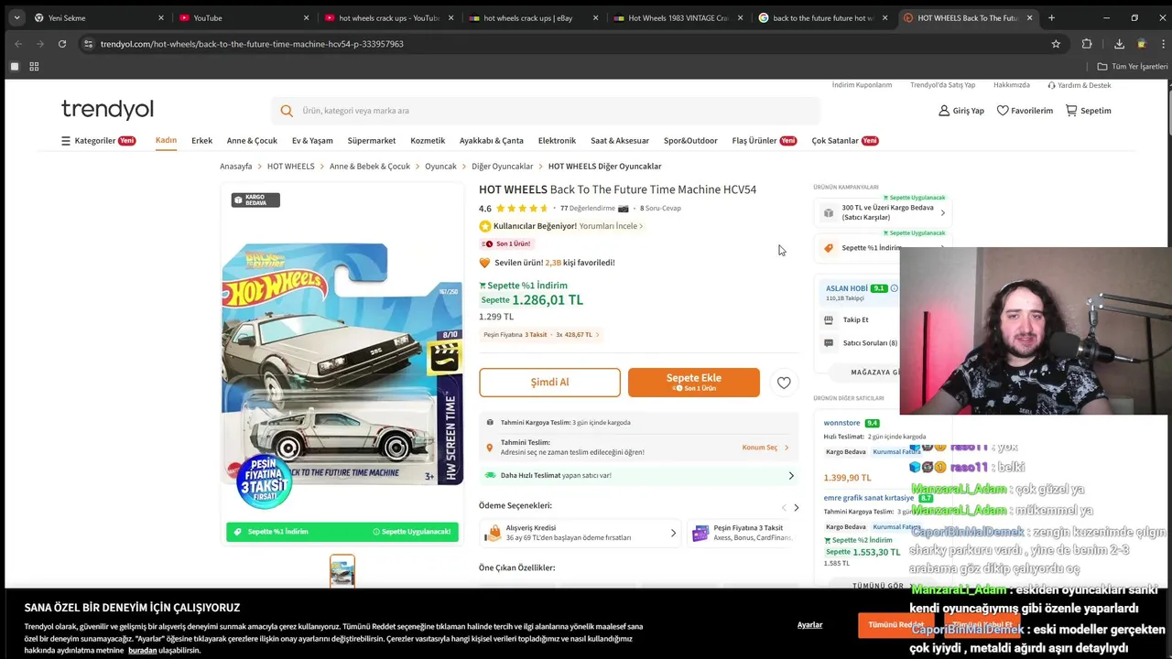The height and width of the screenshot is (659, 1172).
Task: Open Yardım & Destek link
Action: click(x=1080, y=85)
